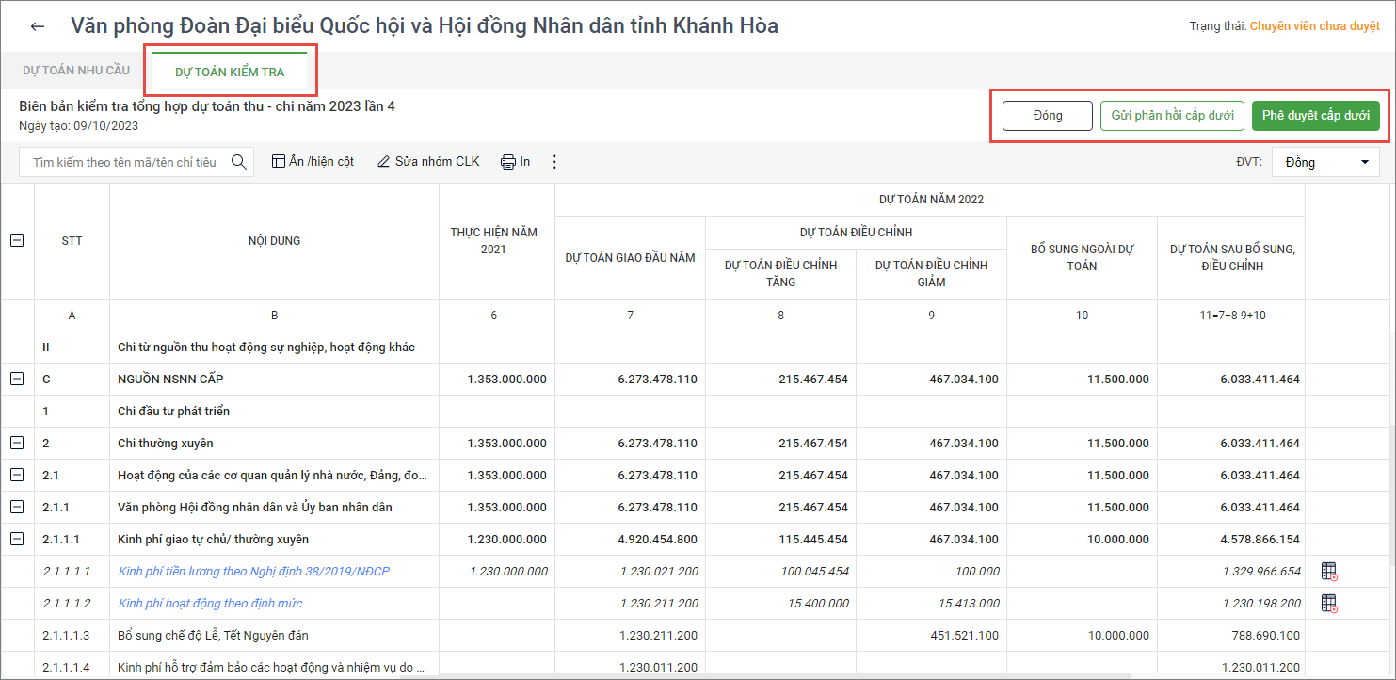Switch to DỰ TOÁN NHU CẦU tab

tap(76, 71)
